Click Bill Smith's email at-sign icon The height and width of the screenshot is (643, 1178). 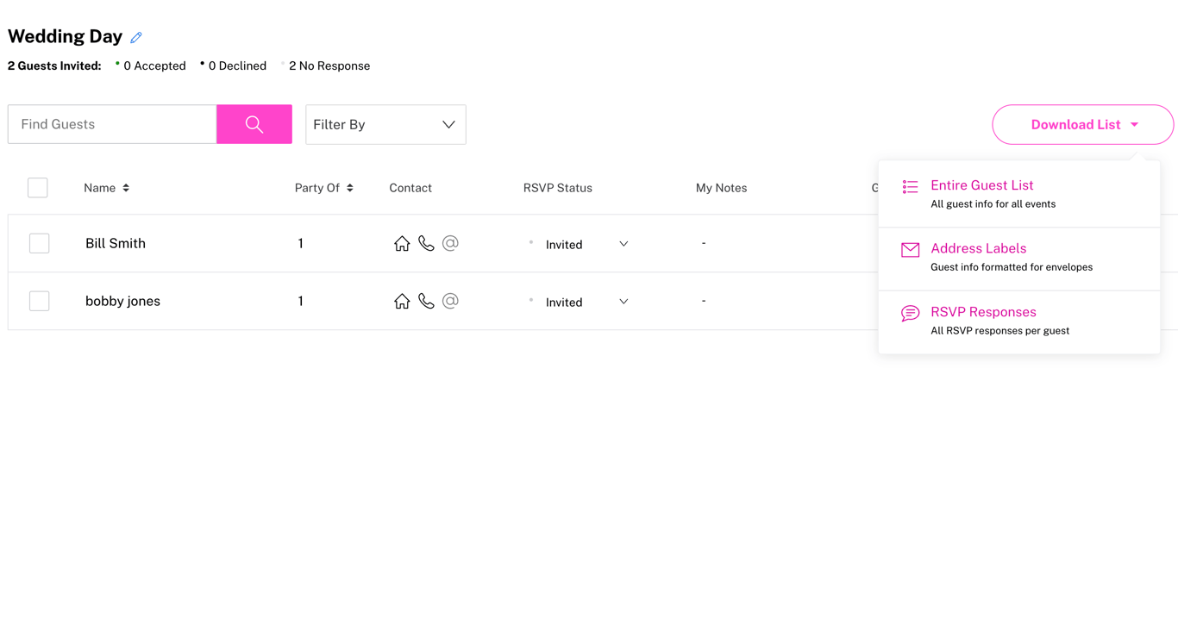coord(450,244)
